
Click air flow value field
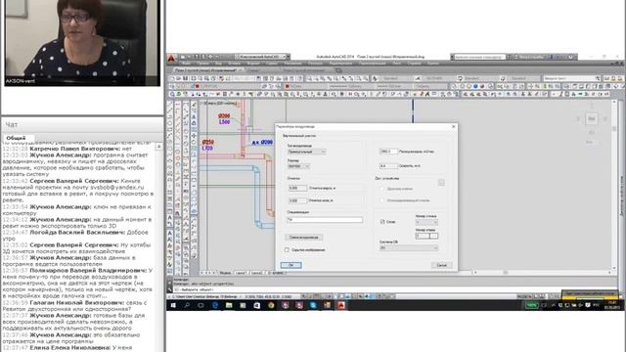tap(388, 152)
